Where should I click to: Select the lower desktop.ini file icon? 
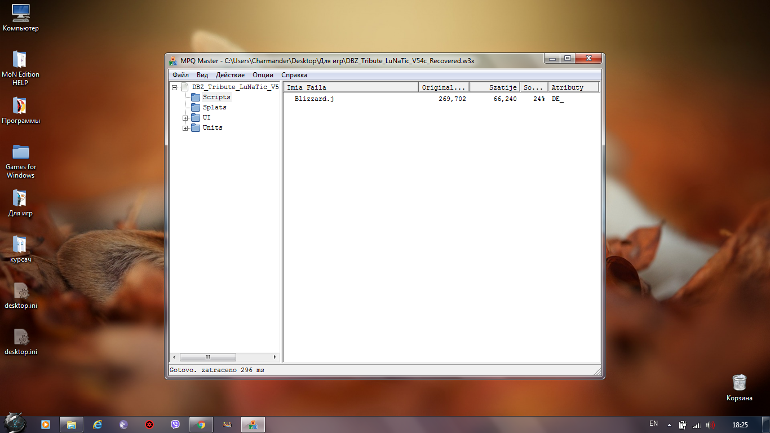[21, 342]
